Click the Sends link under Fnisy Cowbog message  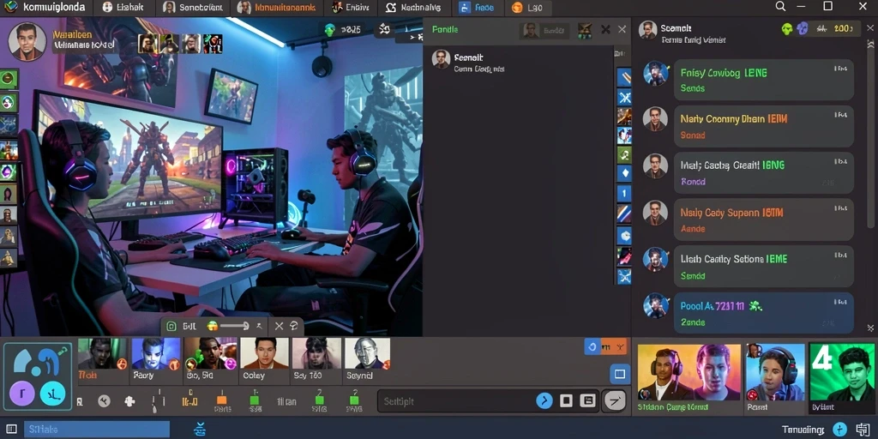click(x=692, y=88)
